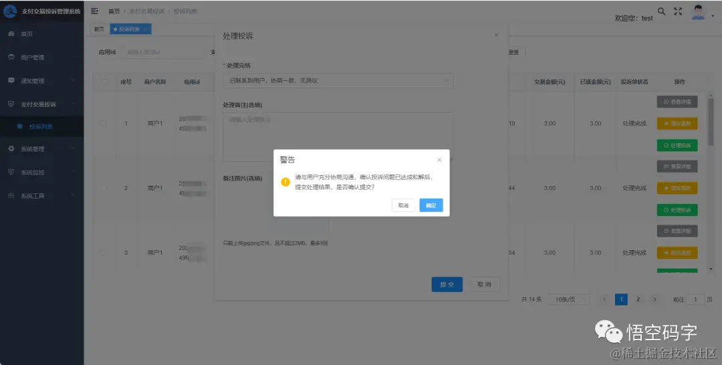Image resolution: width=722 pixels, height=365 pixels.
Task: Submit the complaint with blue 提交 button
Action: click(447, 285)
